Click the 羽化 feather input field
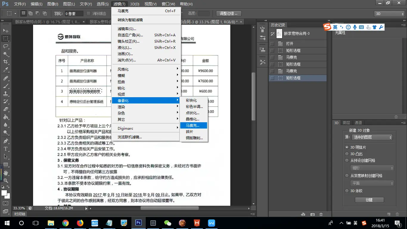 (74, 14)
